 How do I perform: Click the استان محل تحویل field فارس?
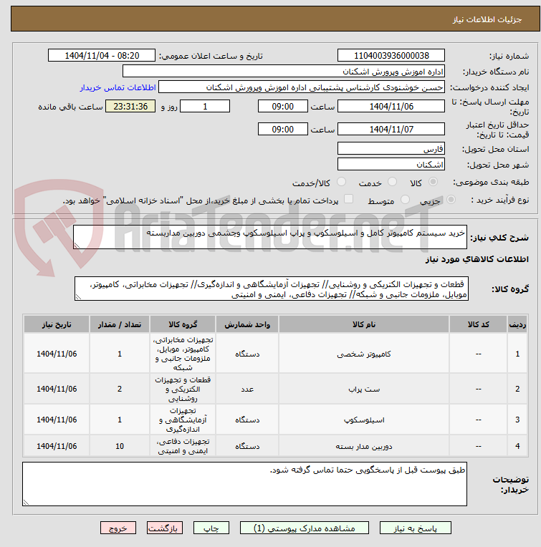(x=391, y=149)
